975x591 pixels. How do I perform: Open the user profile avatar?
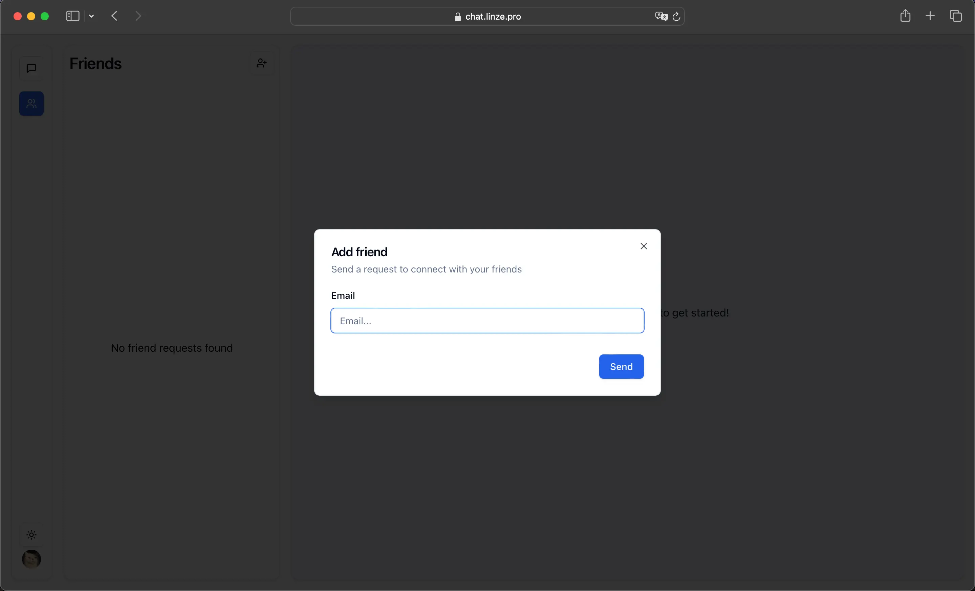(x=31, y=559)
